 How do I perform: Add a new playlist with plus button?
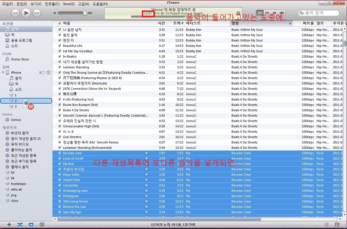coord(9,224)
